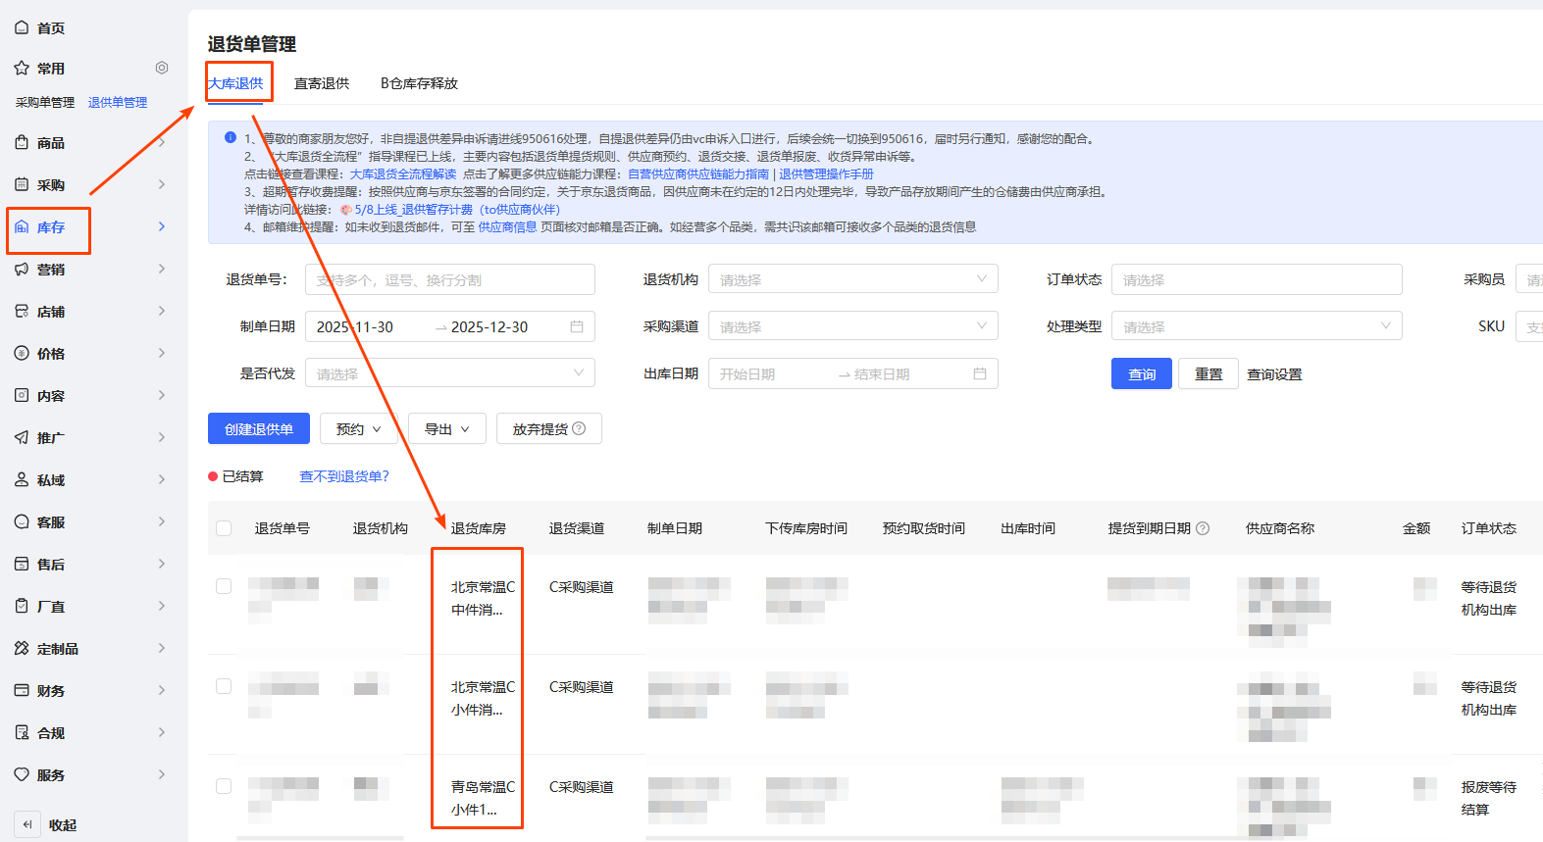This screenshot has height=842, width=1543.
Task: Click the 库存 warehouse icon
Action: coord(22,227)
